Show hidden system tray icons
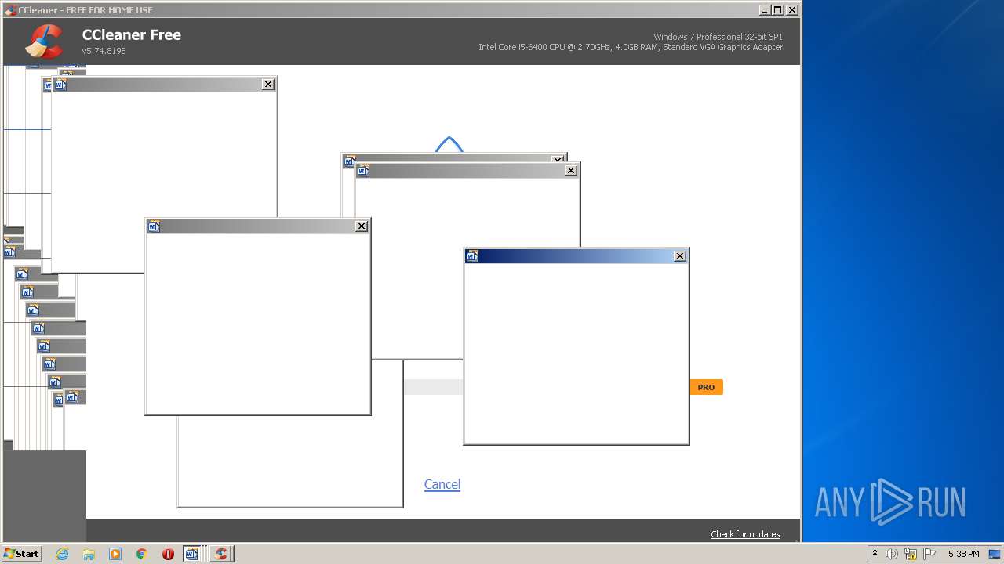Viewport: 1004px width, 564px height. tap(875, 554)
